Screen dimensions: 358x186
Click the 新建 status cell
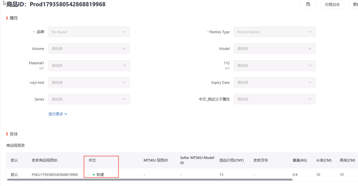click(x=99, y=175)
